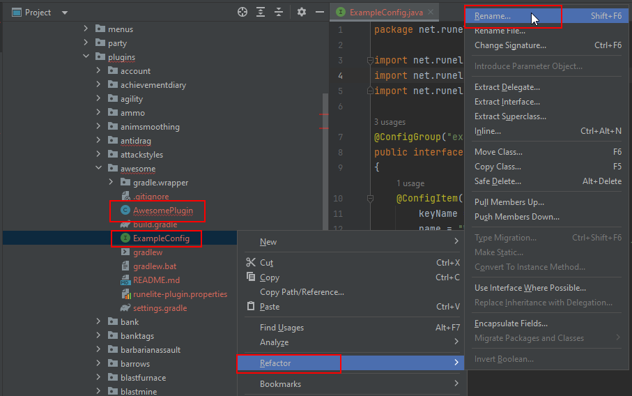Click the Collapse All toolbar icon
The width and height of the screenshot is (632, 396).
279,12
